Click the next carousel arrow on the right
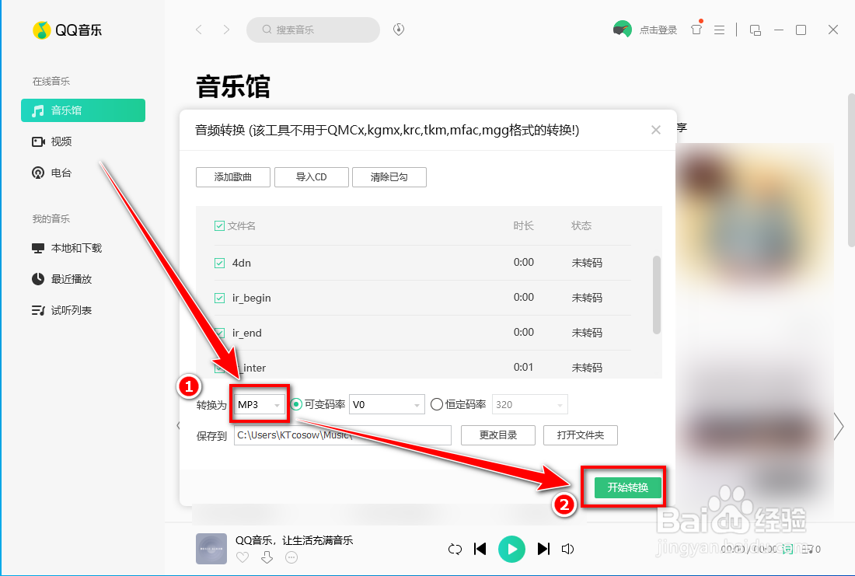This screenshot has width=855, height=576. tap(839, 426)
